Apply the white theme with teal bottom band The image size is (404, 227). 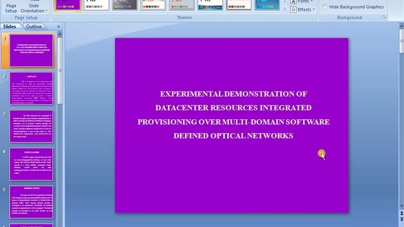[x=210, y=4]
